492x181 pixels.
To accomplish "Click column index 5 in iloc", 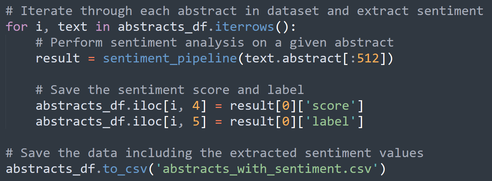I will click(197, 122).
